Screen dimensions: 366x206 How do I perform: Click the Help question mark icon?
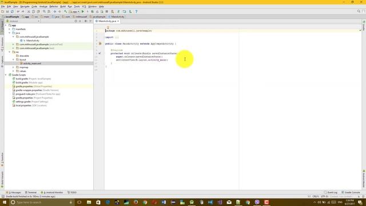tap(136, 11)
